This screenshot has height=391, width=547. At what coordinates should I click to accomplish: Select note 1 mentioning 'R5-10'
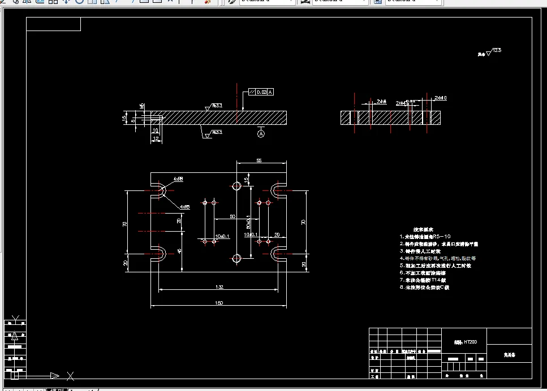pos(425,237)
